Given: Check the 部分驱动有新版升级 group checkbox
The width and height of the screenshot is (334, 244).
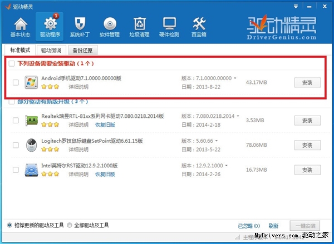Looking at the screenshot, I should coord(12,102).
